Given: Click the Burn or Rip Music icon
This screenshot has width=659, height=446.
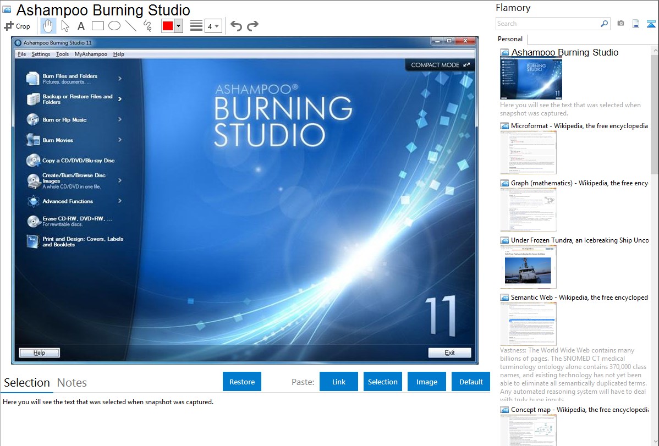Looking at the screenshot, I should tap(33, 119).
